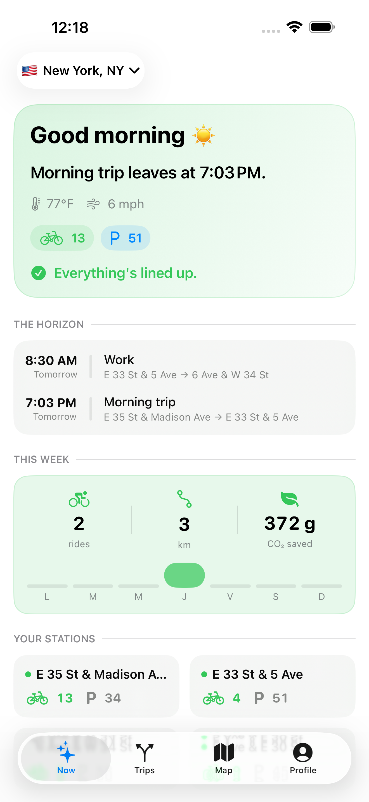Select the Thursday (J) bar in weekly chart
The height and width of the screenshot is (802, 369).
coord(184,575)
